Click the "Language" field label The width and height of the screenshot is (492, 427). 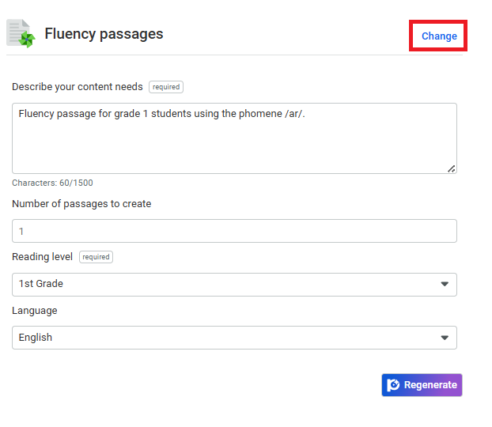tap(35, 311)
